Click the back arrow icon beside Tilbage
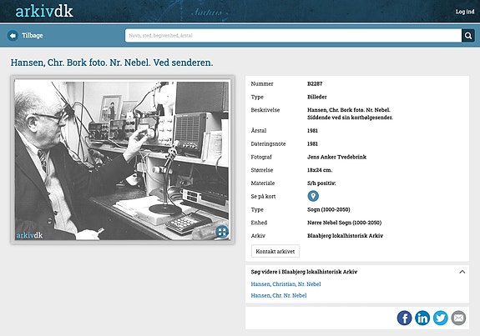The width and height of the screenshot is (480, 336). tap(13, 36)
